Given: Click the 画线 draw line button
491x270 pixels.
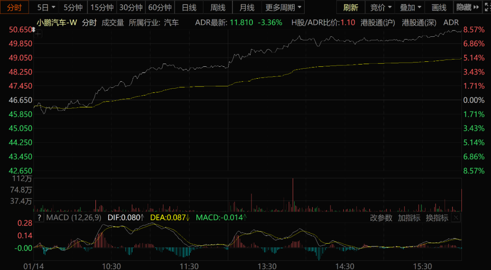Looking at the screenshot, I should [439, 7].
